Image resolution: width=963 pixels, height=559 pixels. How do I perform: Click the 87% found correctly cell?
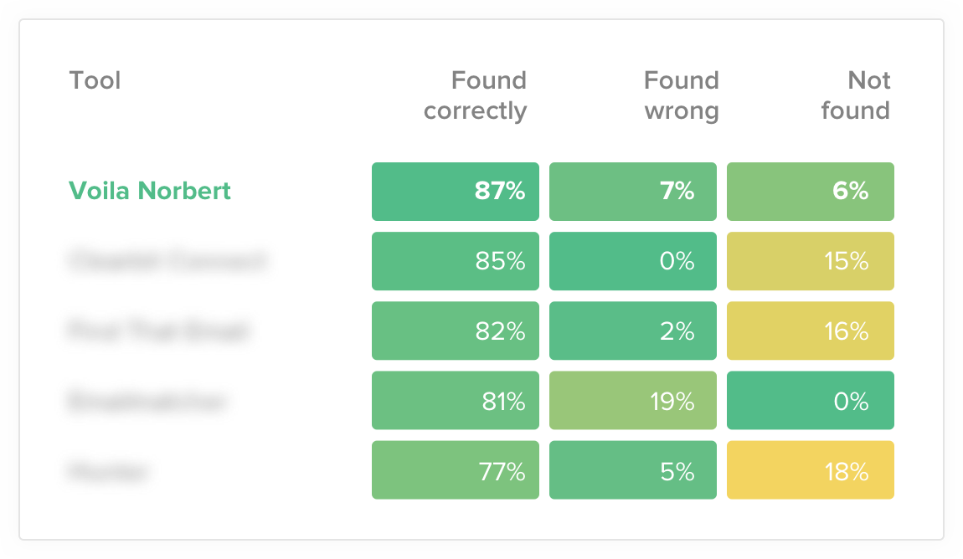coord(456,192)
